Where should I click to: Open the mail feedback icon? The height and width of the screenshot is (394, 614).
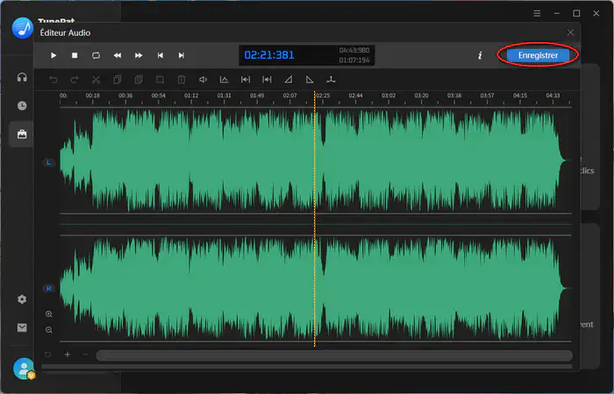pos(22,327)
